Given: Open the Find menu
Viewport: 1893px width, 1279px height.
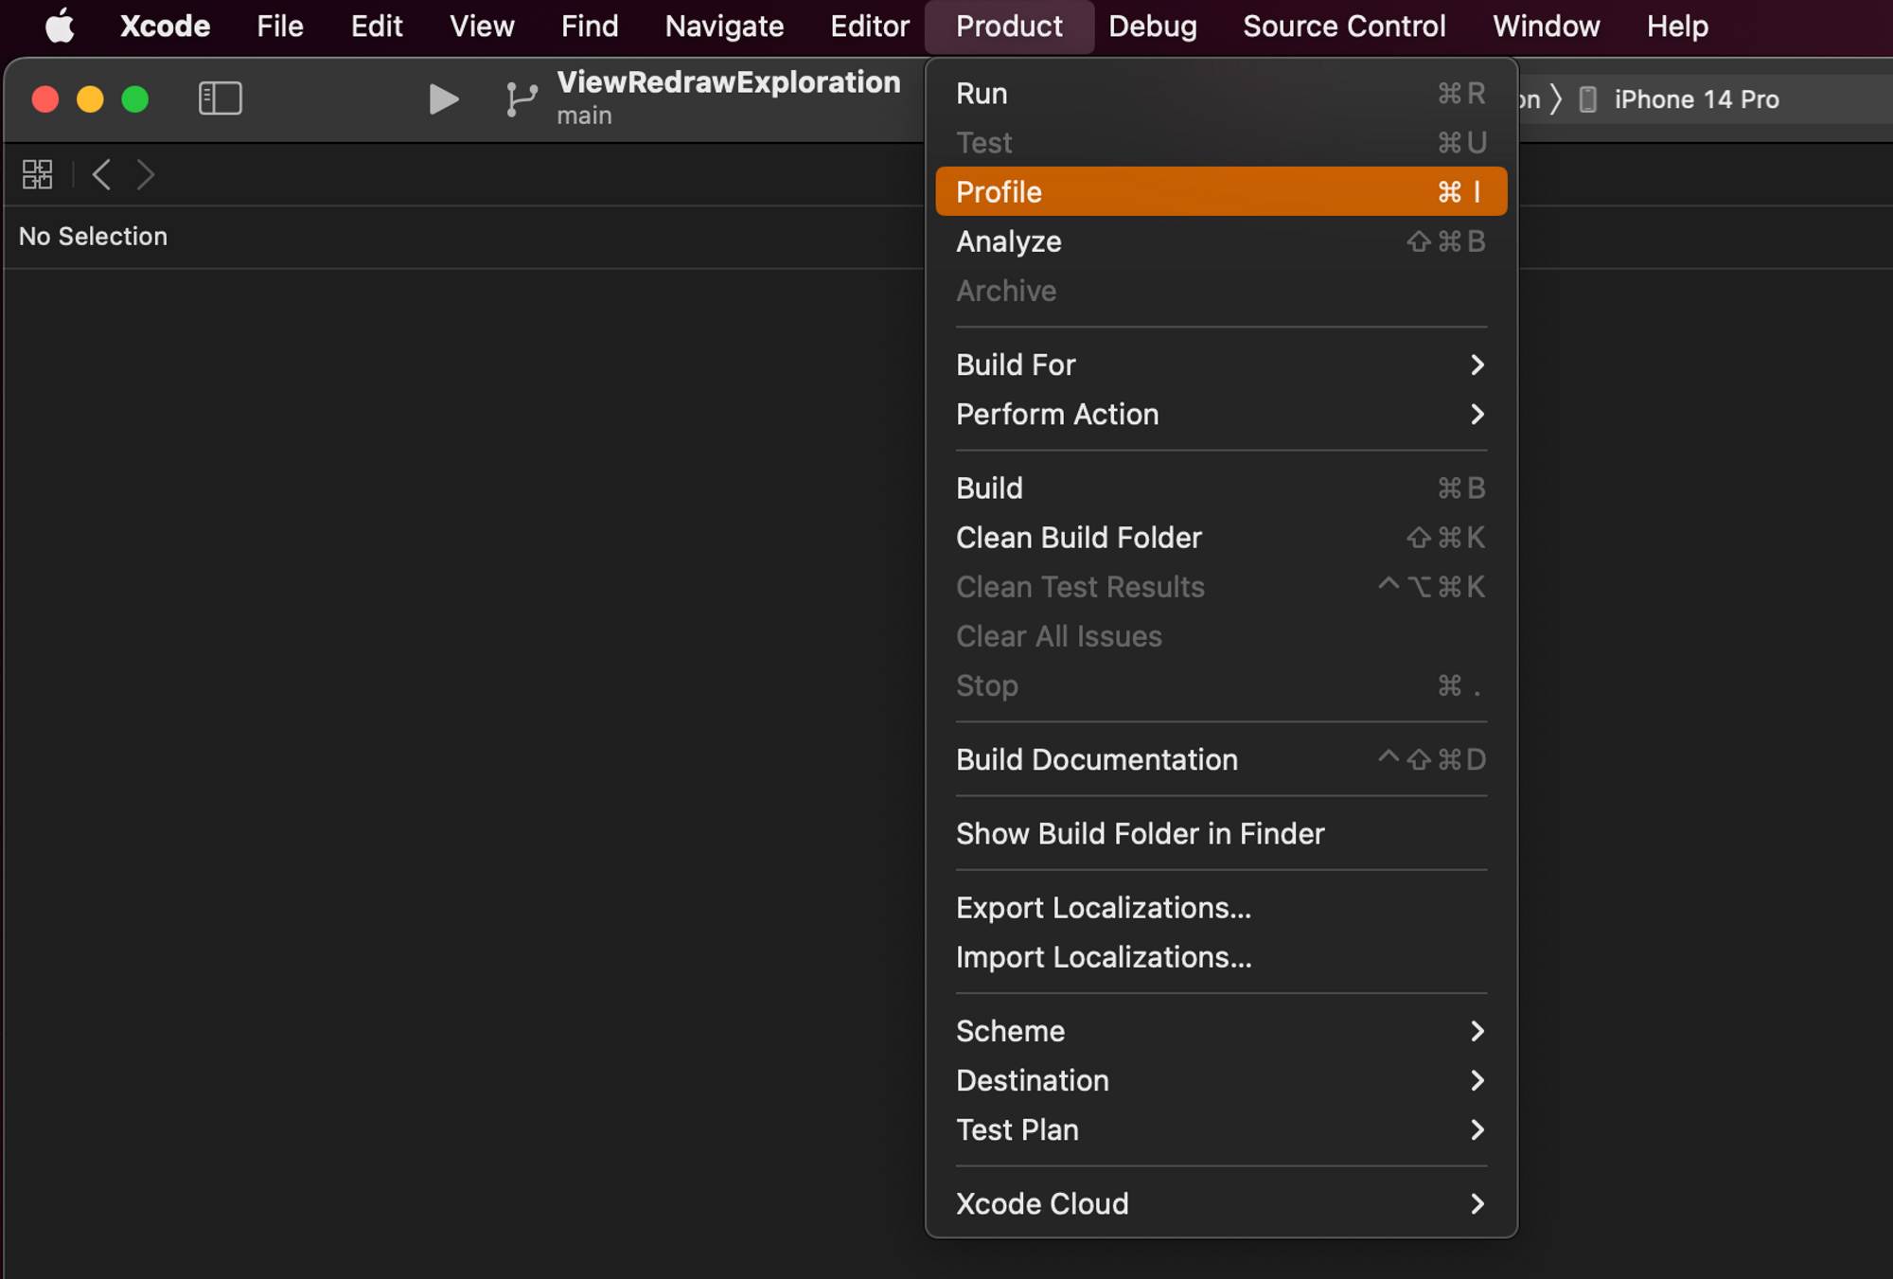Looking at the screenshot, I should (x=590, y=26).
